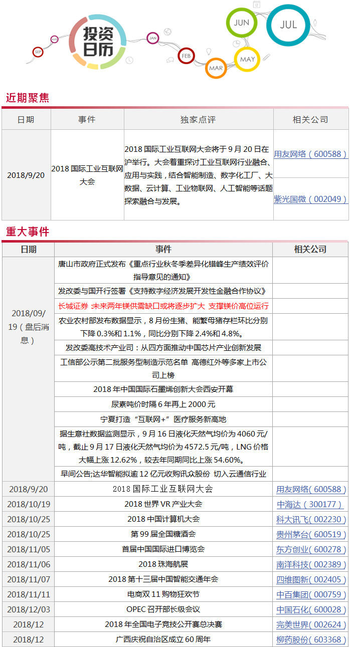Click 中国石化 (600028) beside the OPEC meeting
The image size is (350, 647).
tap(310, 609)
